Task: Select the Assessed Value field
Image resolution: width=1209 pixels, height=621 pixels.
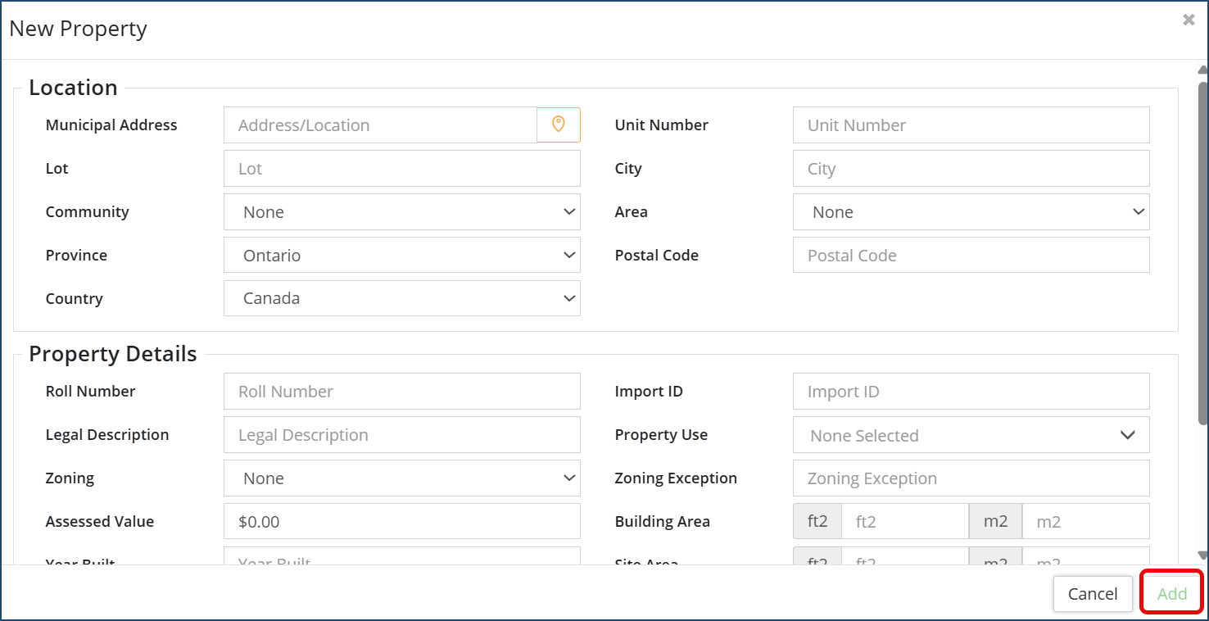Action: [401, 522]
